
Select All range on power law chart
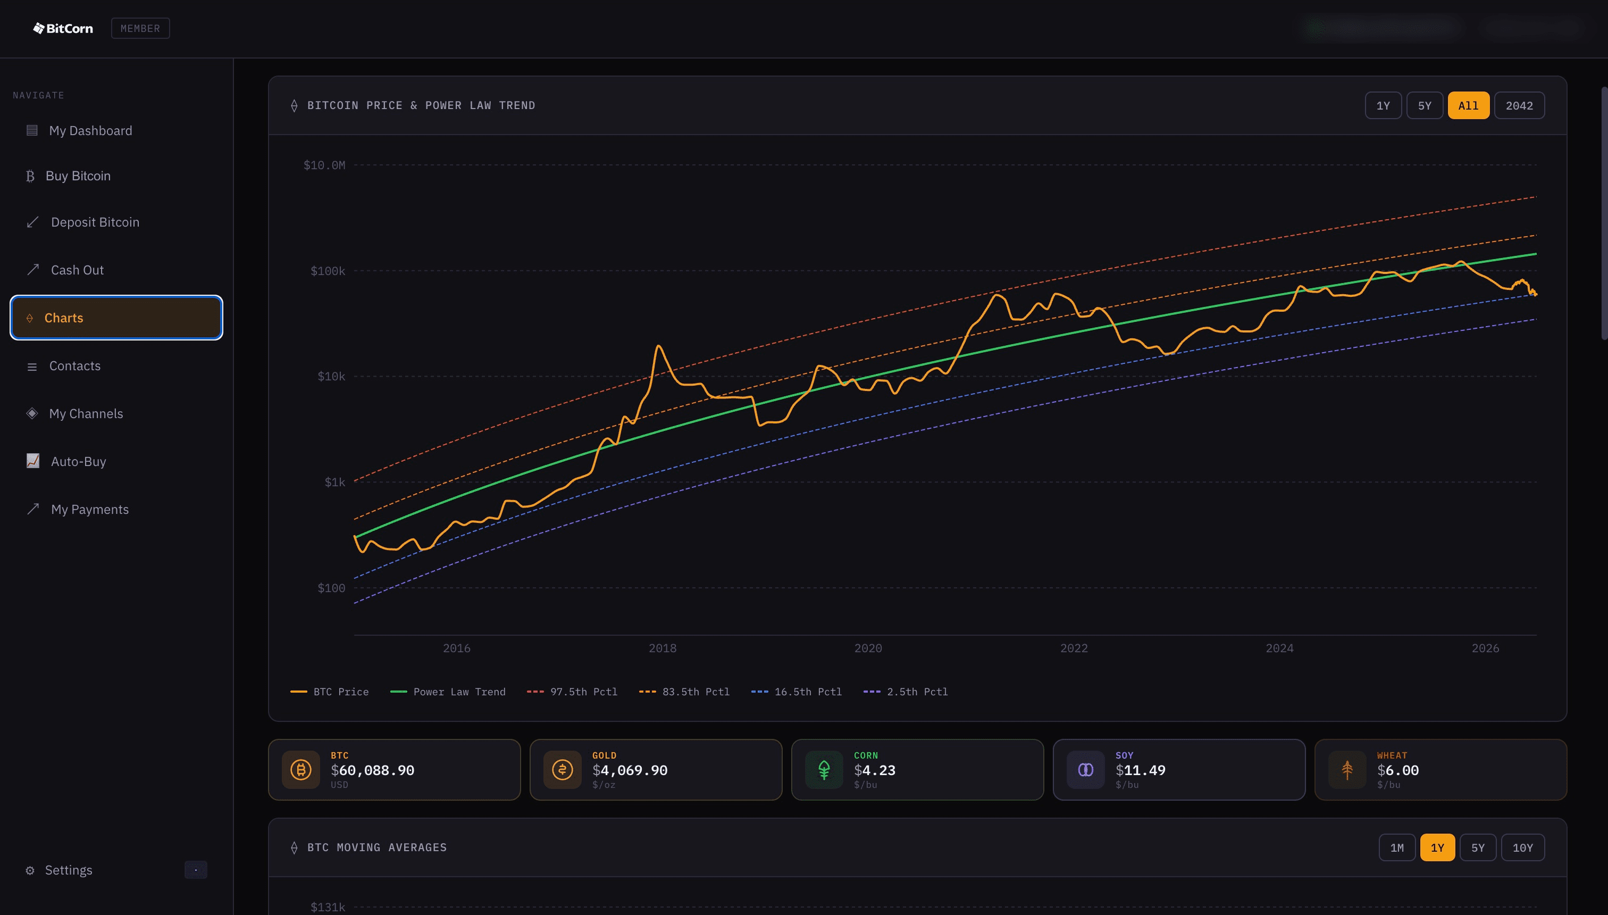click(x=1469, y=105)
